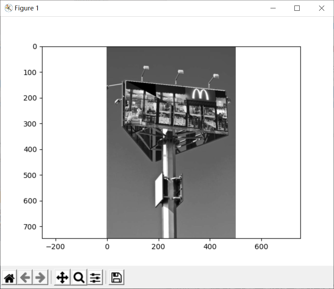Click the McDonald's M logo in the image
Image resolution: width=334 pixels, height=289 pixels.
pos(200,94)
